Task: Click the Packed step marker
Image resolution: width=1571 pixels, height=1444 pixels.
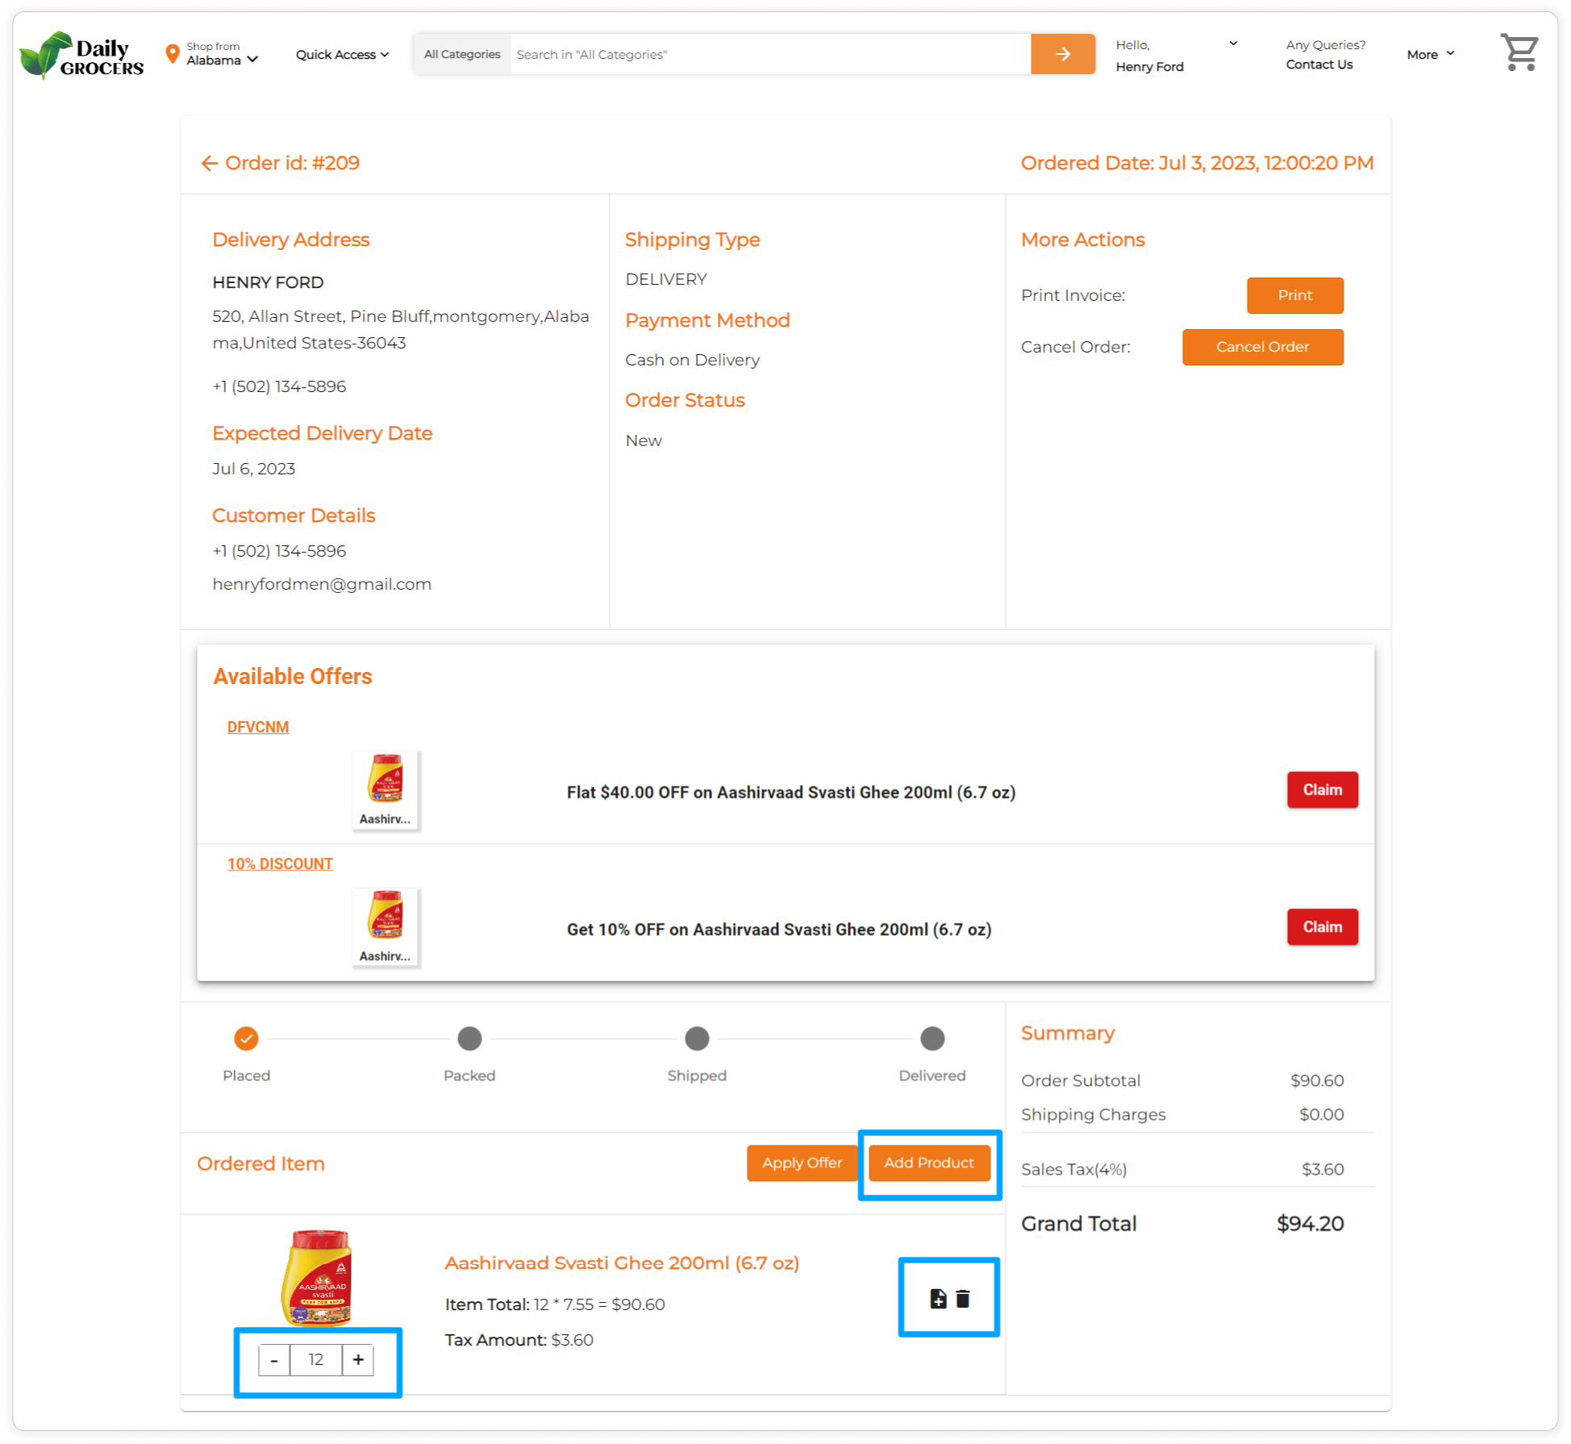Action: pyautogui.click(x=469, y=1038)
